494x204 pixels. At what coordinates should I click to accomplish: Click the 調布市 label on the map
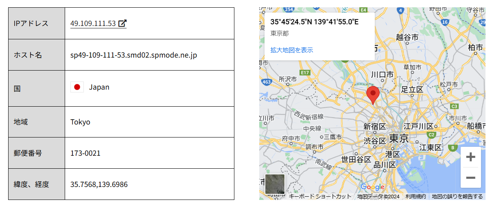pos(315,147)
